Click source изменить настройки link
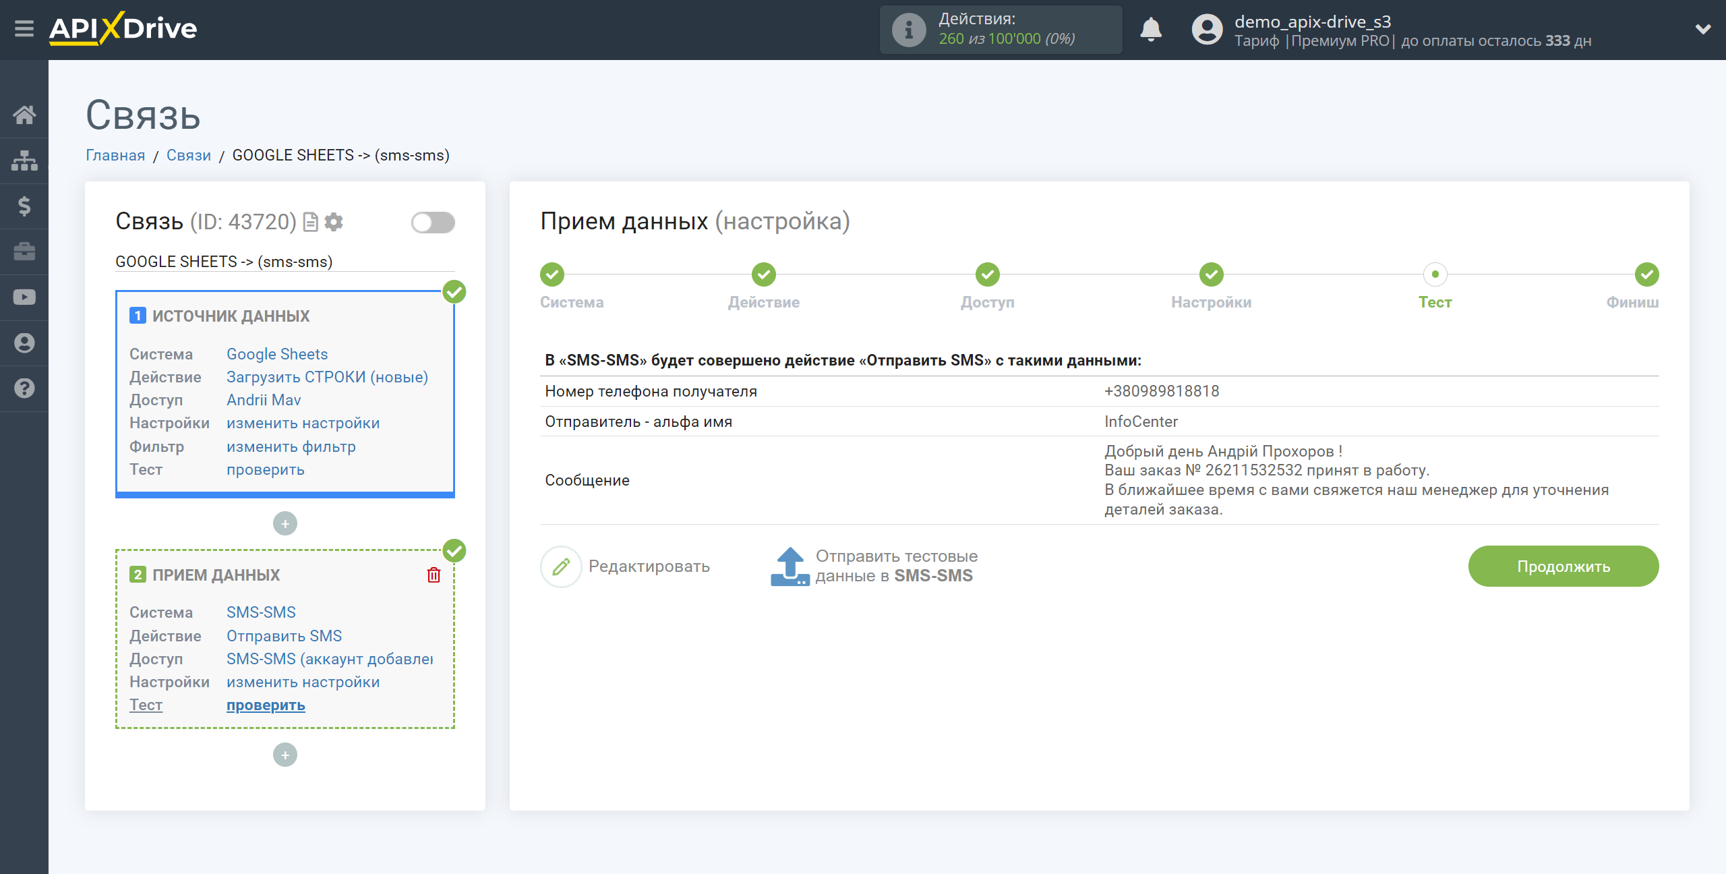The image size is (1726, 874). (x=303, y=423)
